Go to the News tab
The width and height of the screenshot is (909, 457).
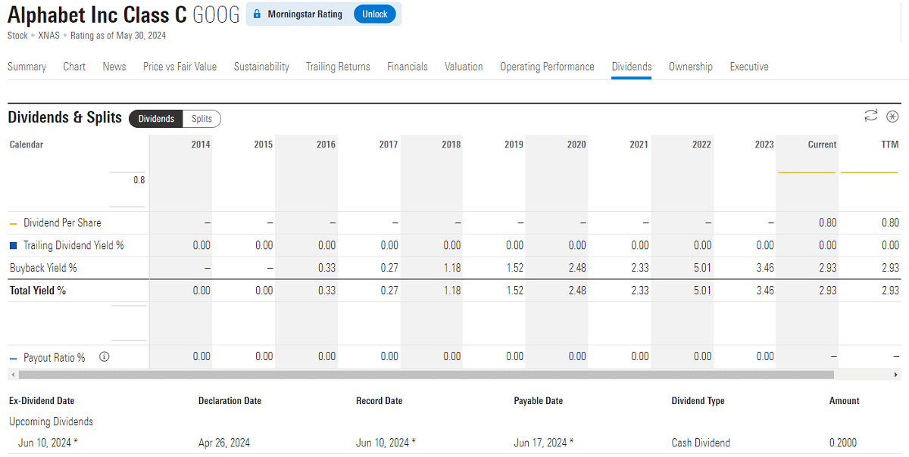[x=114, y=67]
